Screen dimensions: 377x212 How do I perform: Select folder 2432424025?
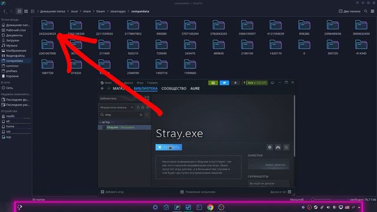47,28
